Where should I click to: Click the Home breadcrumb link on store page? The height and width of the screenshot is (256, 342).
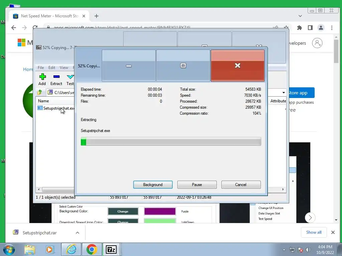tap(28, 69)
